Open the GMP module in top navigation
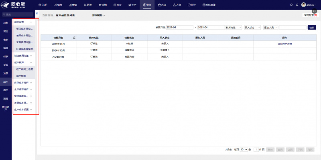Screen dimensions: 321x160 click(x=43, y=5)
